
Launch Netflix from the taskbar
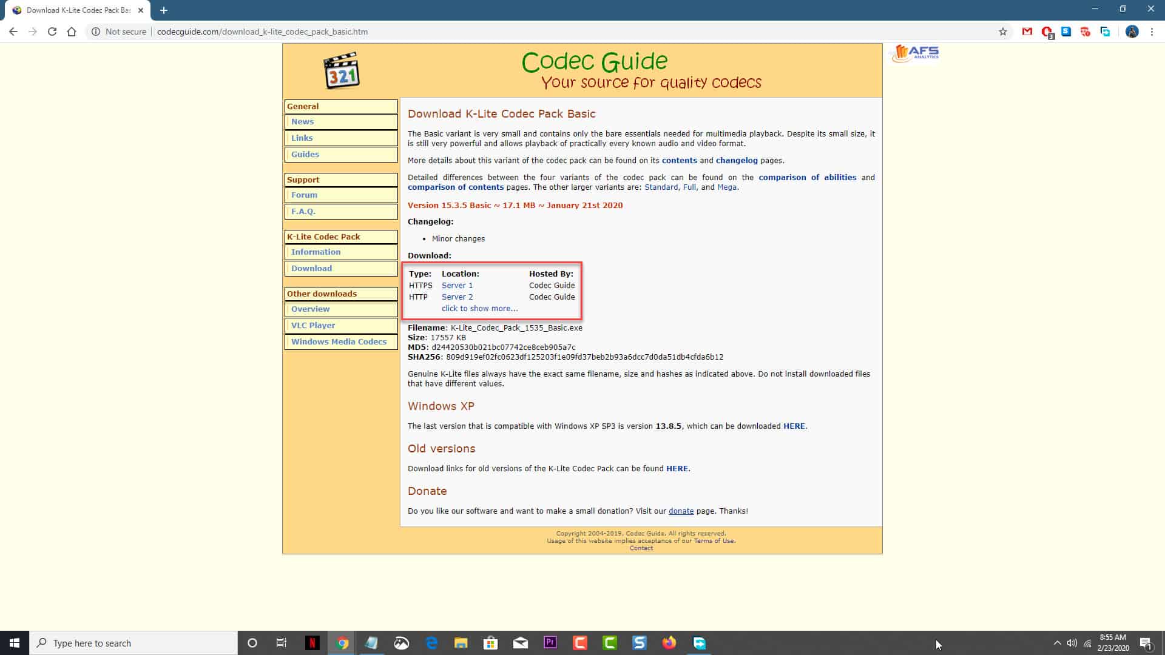click(312, 643)
